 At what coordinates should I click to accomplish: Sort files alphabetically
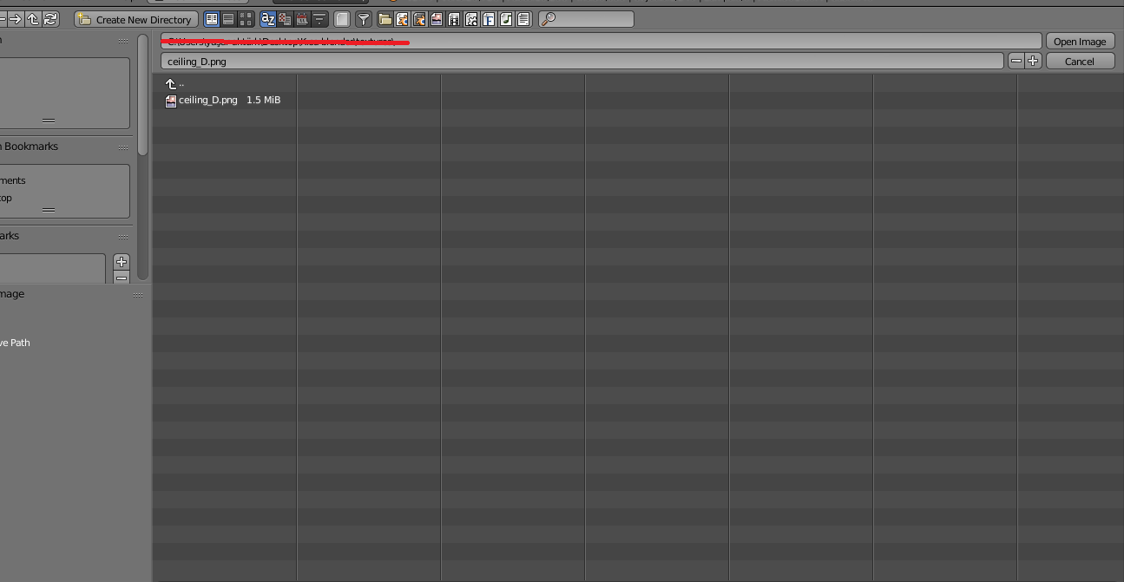pyautogui.click(x=268, y=19)
